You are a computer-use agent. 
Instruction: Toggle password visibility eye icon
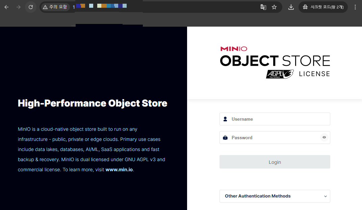[x=324, y=138]
